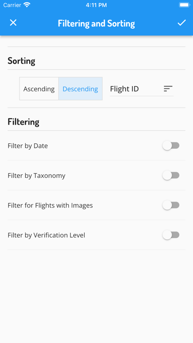Viewport: 193px width, 343px height.
Task: Tap the Filtering and Sorting title
Action: point(96,23)
